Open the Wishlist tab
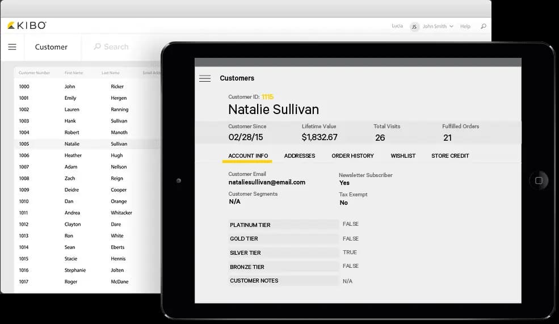The height and width of the screenshot is (324, 559). point(403,156)
